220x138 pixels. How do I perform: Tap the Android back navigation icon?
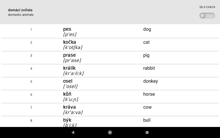[73, 132]
